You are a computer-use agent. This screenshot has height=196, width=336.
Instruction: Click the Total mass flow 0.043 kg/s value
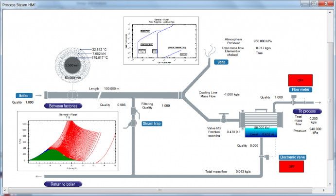[x=243, y=171]
